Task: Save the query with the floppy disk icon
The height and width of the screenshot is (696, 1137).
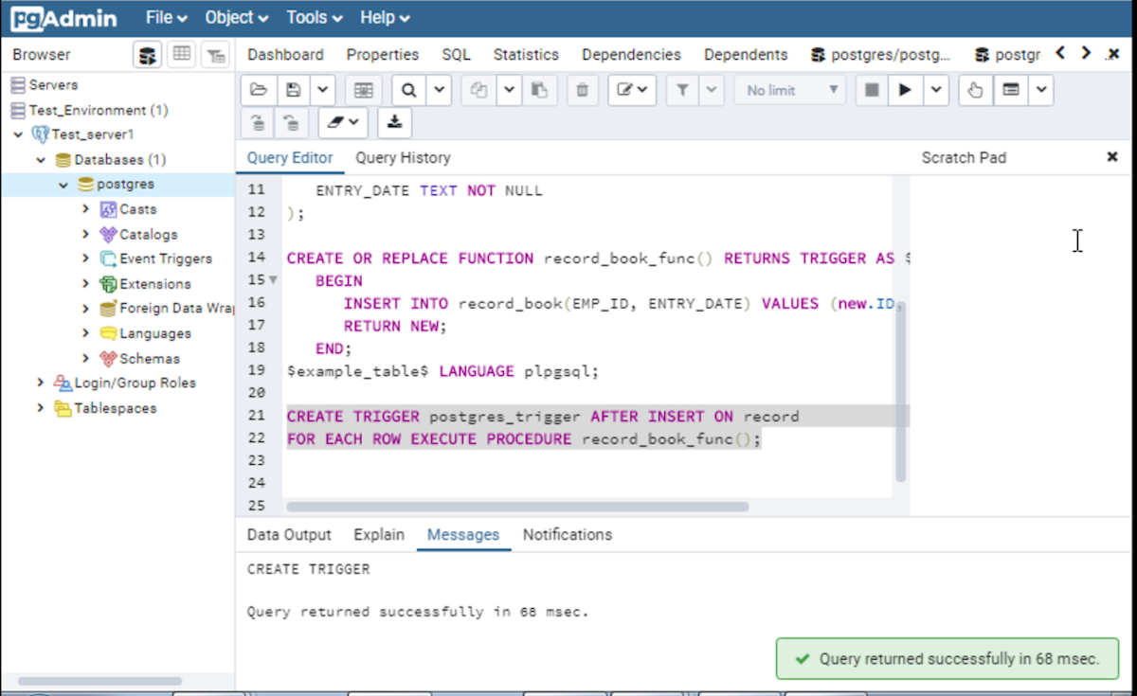Action: (x=294, y=90)
